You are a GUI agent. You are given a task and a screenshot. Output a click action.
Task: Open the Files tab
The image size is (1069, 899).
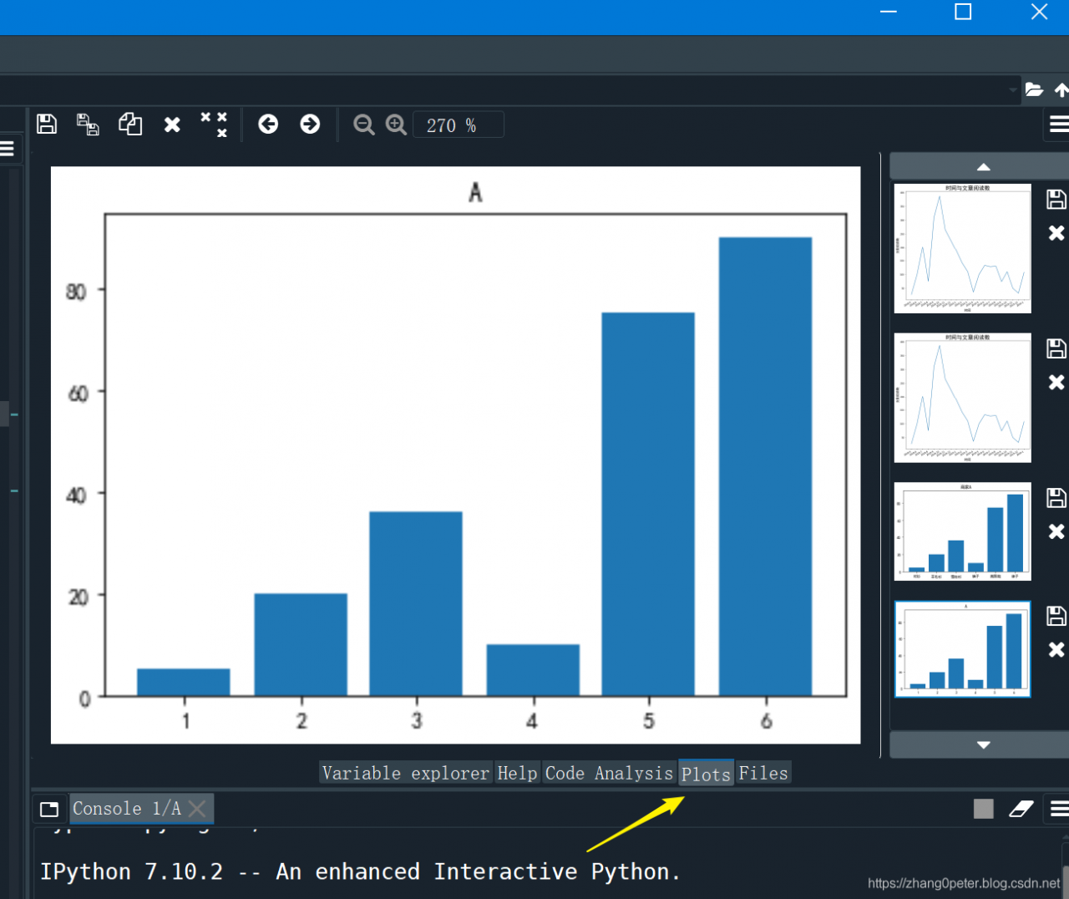tap(762, 773)
